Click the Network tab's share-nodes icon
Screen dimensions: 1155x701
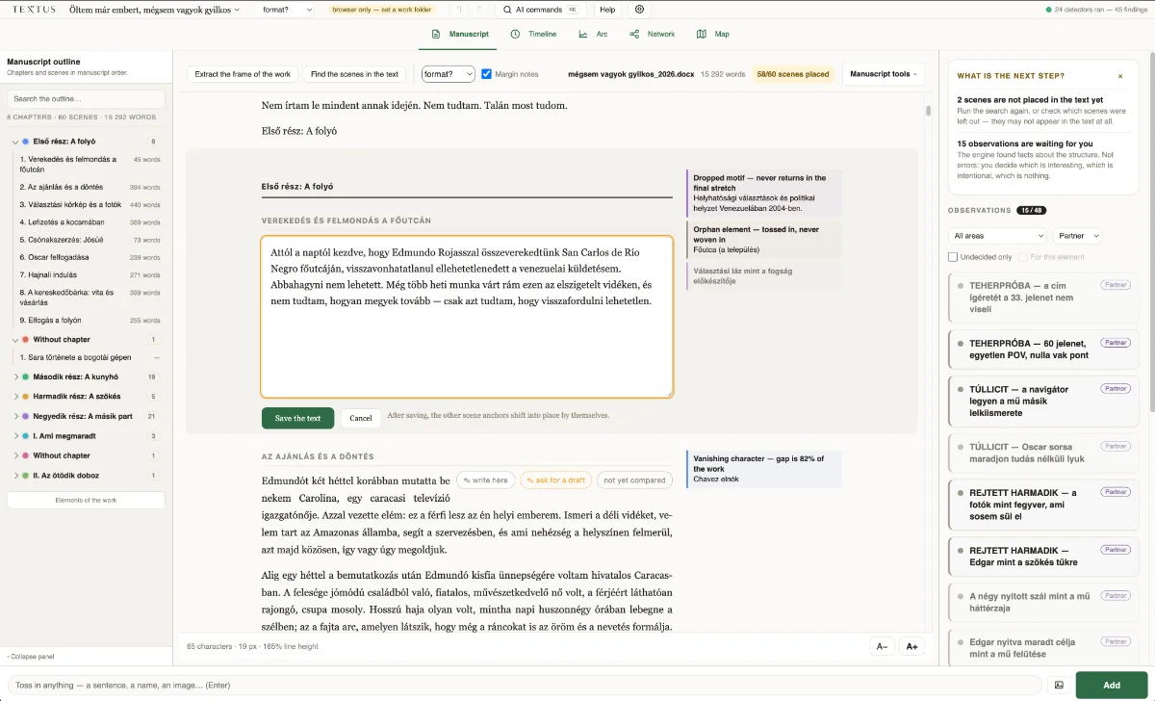pos(634,34)
